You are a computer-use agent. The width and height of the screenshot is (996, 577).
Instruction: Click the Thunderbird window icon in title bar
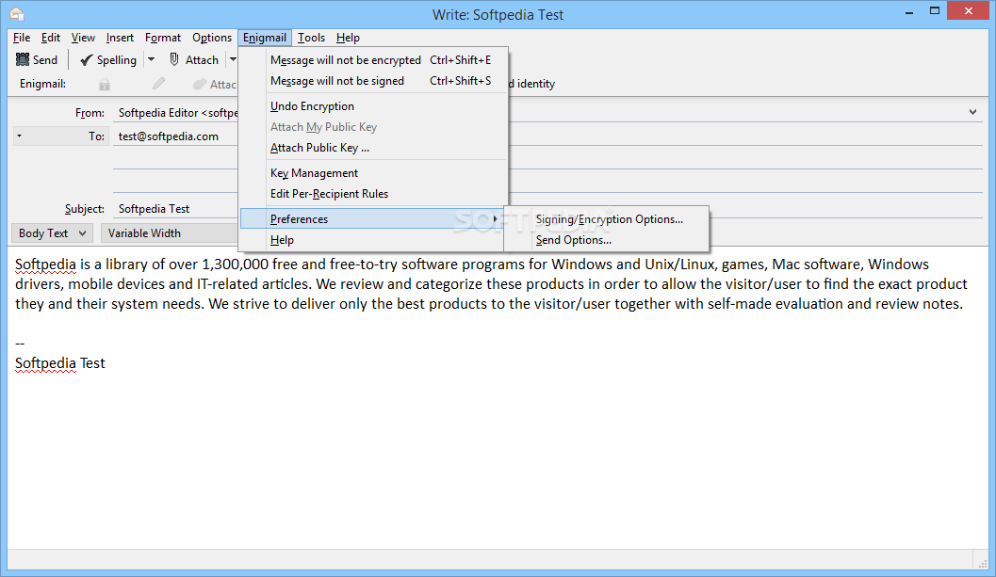17,13
